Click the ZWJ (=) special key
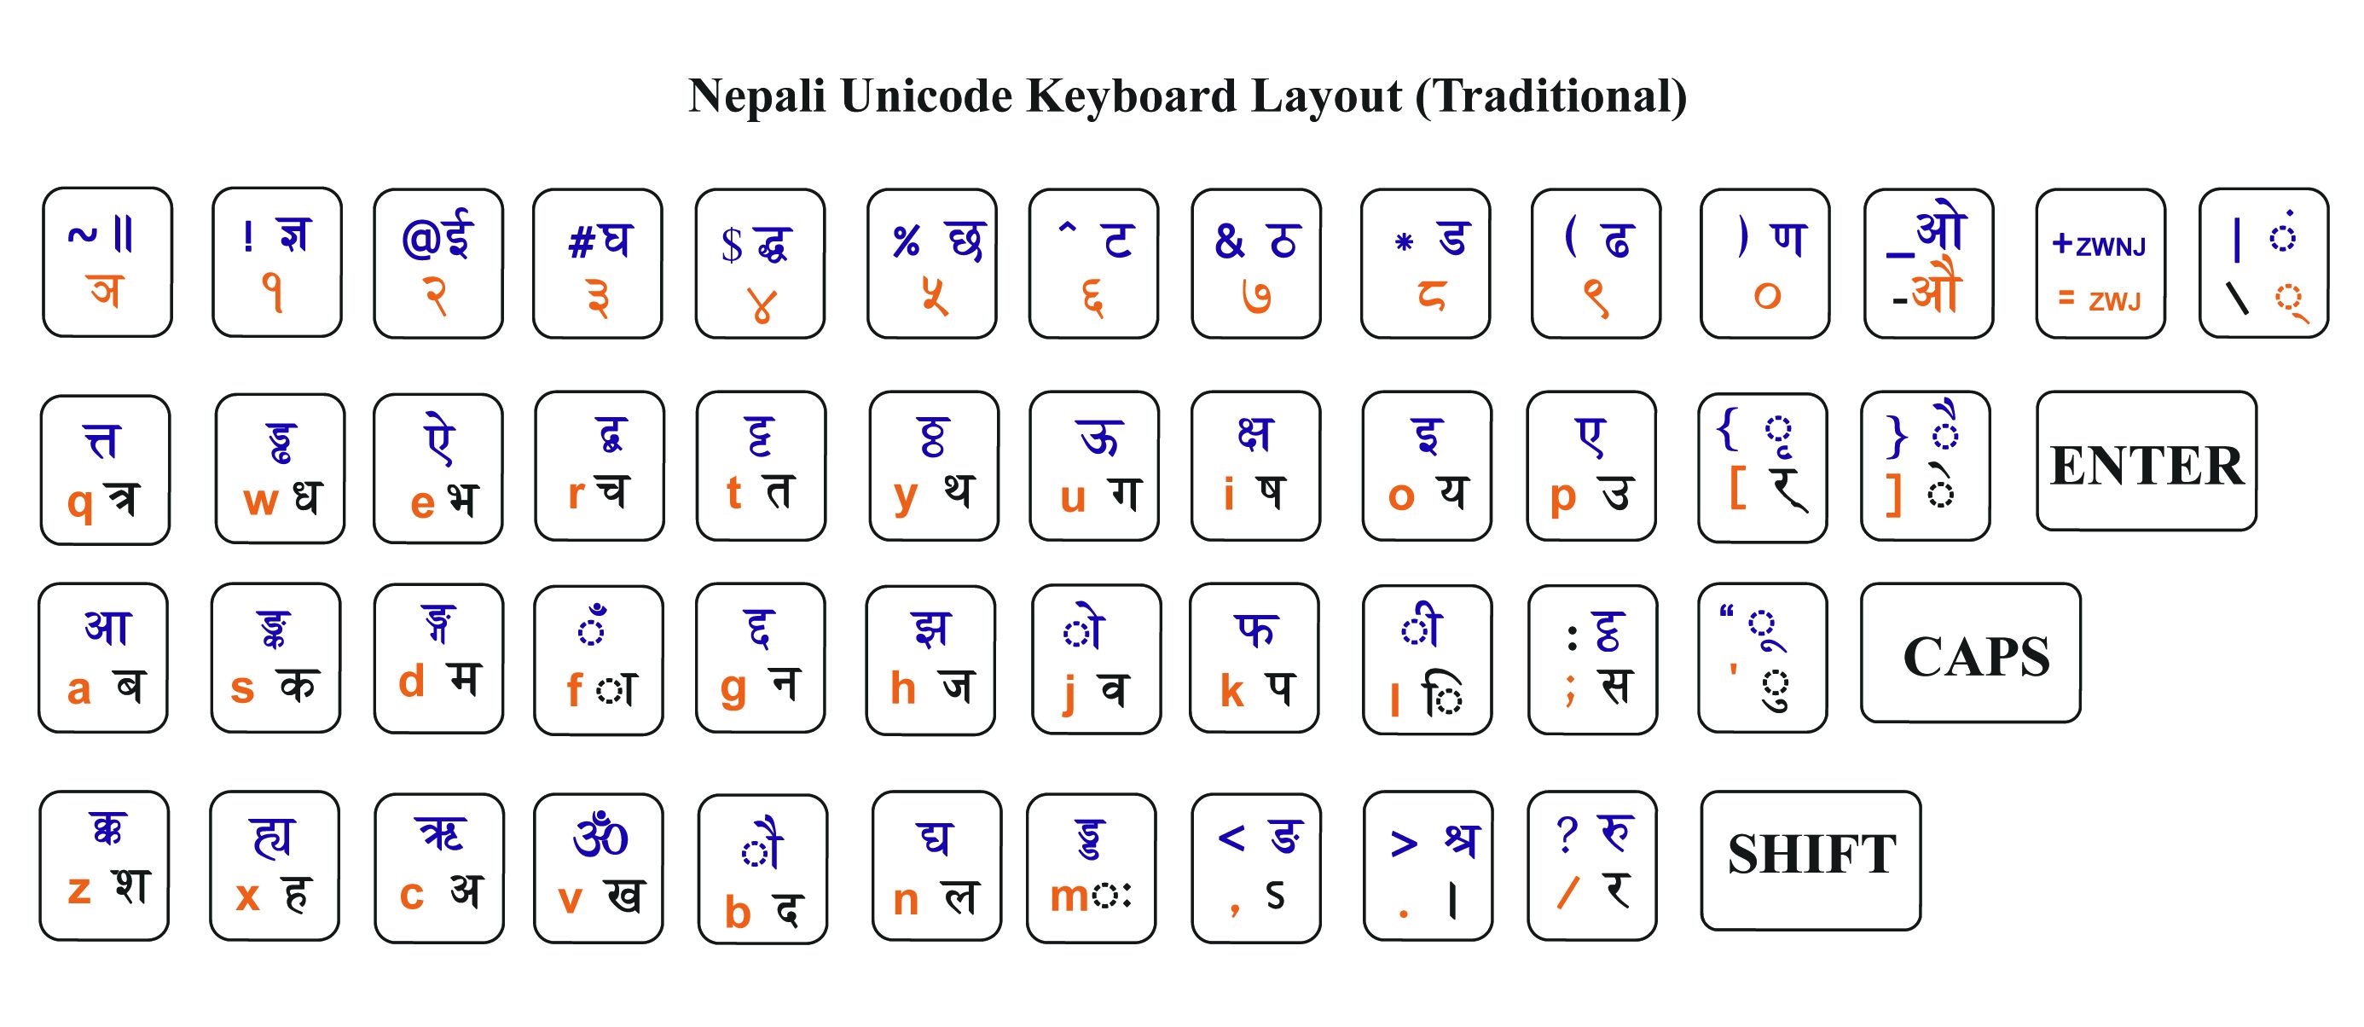The image size is (2364, 1027). click(x=2105, y=271)
